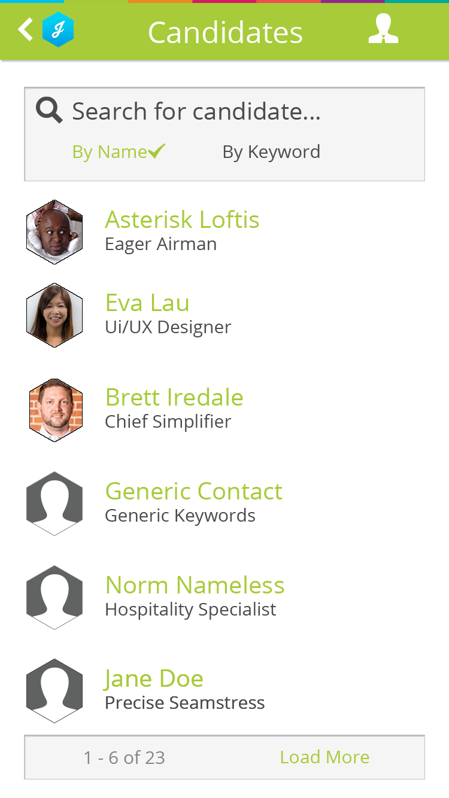
Task: Tap the back arrow in header
Action: (x=25, y=29)
